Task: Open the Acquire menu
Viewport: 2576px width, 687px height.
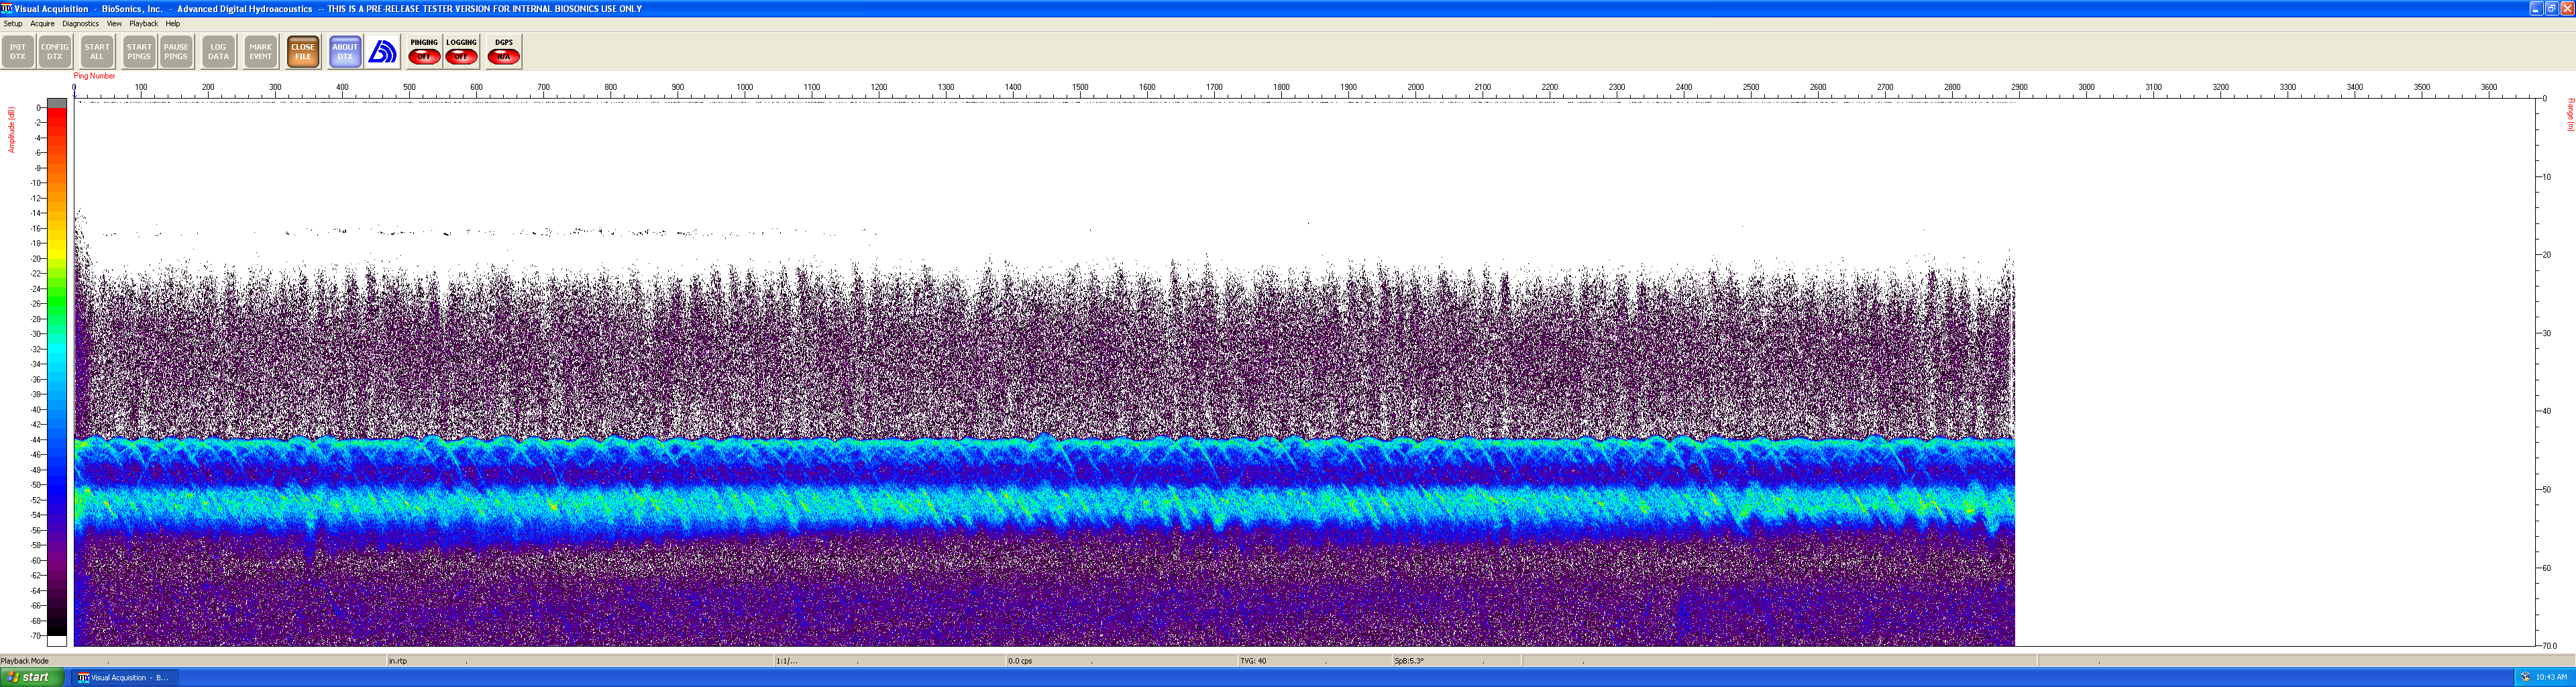Action: (x=42, y=24)
